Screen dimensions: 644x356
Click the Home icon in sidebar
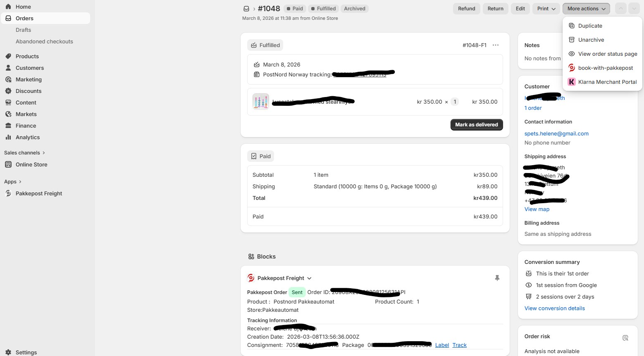pos(8,7)
